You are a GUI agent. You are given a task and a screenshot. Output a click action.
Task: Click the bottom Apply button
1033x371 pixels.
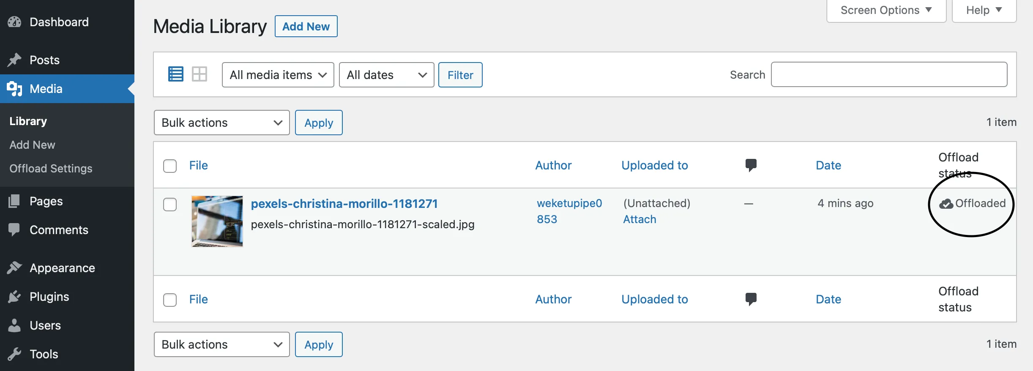pyautogui.click(x=319, y=344)
